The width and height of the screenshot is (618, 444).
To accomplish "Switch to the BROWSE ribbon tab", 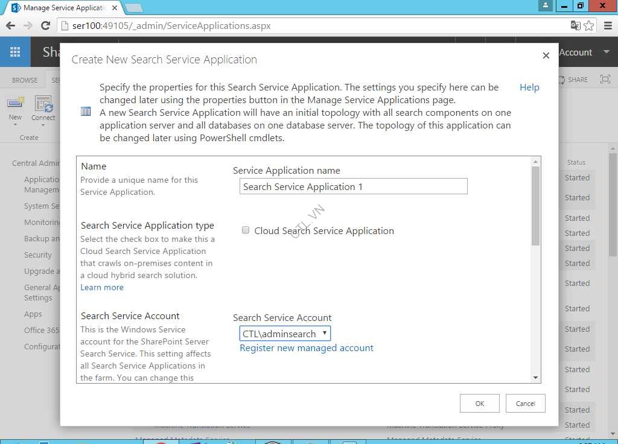I will [x=24, y=79].
